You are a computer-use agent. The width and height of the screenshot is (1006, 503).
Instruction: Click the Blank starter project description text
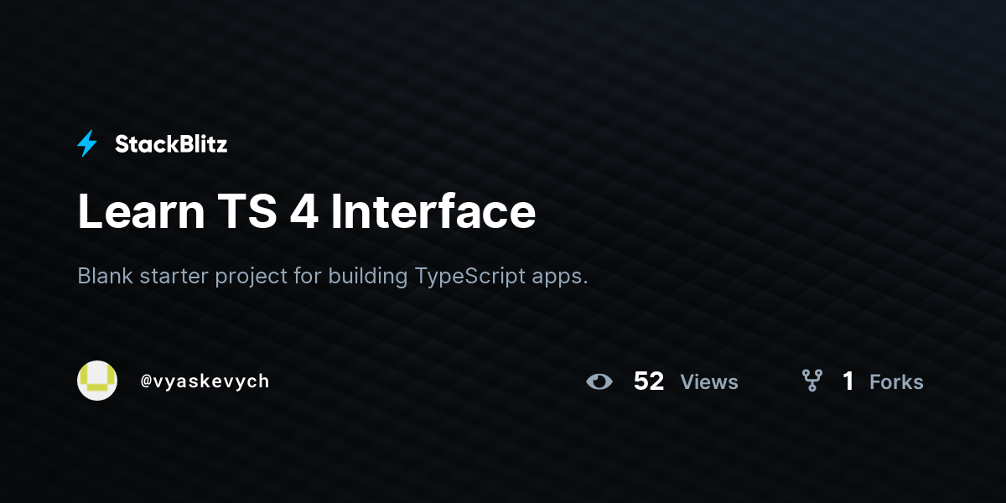point(333,277)
